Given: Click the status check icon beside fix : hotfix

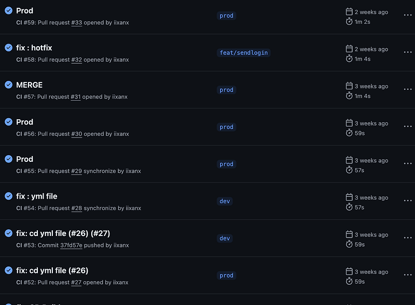Looking at the screenshot, I should click(x=8, y=48).
